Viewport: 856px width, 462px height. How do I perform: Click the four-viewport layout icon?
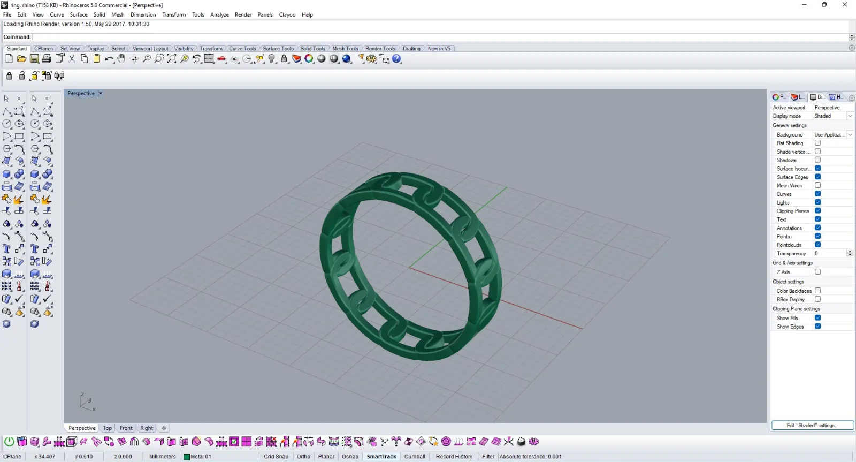[209, 59]
